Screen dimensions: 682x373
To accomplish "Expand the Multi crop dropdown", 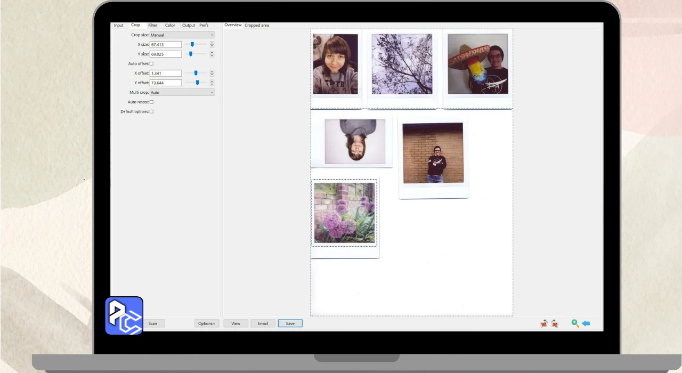I will (182, 93).
